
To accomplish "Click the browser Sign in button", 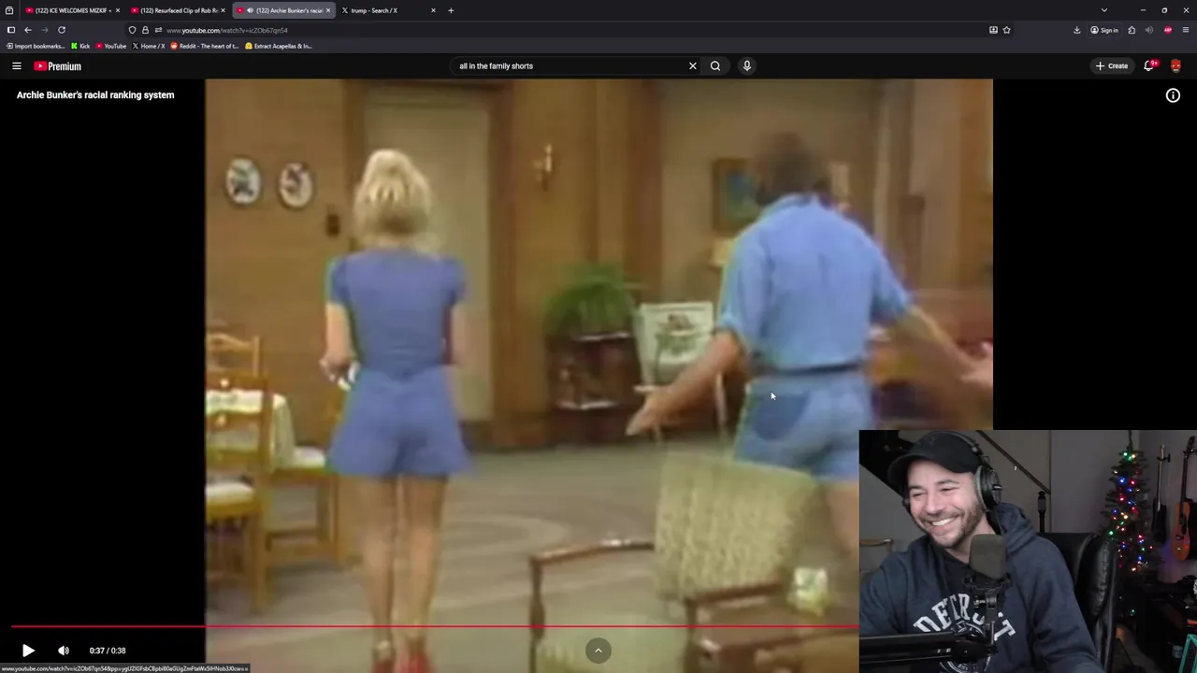I will [1104, 30].
